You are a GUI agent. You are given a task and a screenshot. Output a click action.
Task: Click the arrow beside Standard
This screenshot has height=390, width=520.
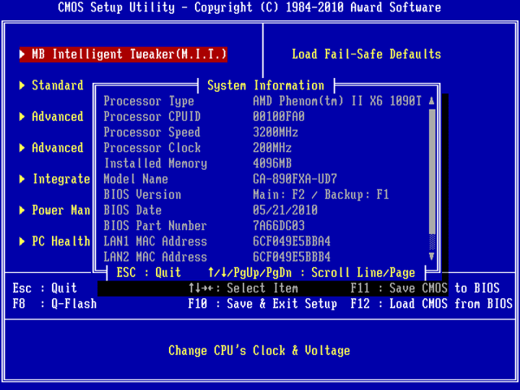[x=22, y=85]
